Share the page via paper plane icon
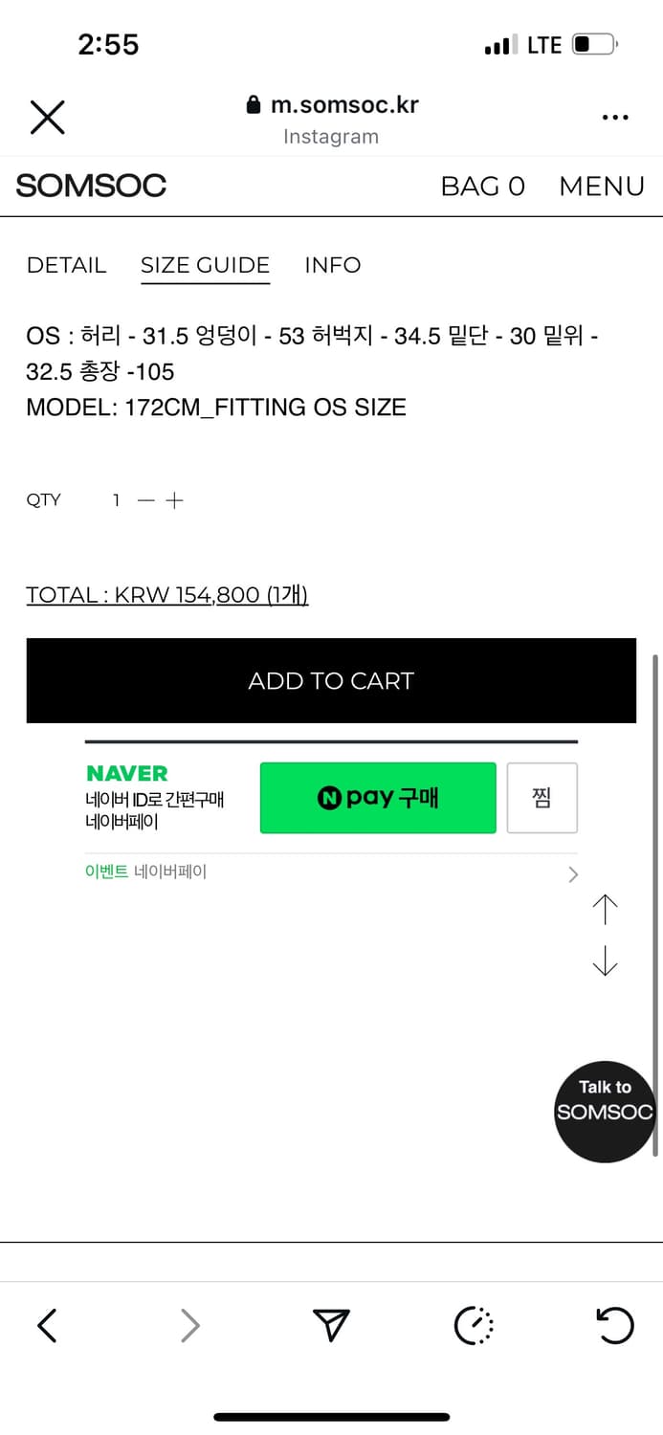 (331, 1325)
